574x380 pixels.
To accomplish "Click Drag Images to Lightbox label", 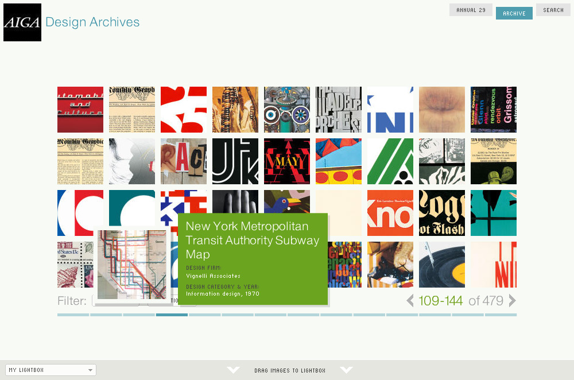I will click(290, 370).
